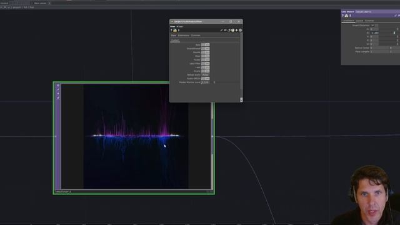Click the save-like icon in floating window toolbar

232,31
